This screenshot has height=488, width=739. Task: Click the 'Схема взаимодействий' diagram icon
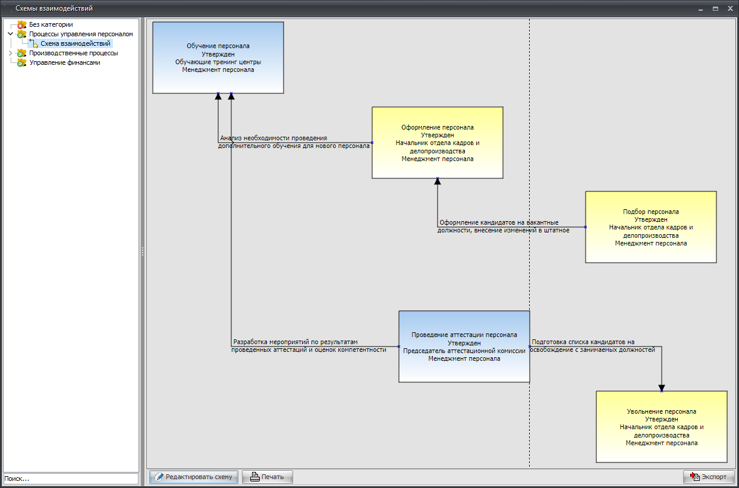33,43
